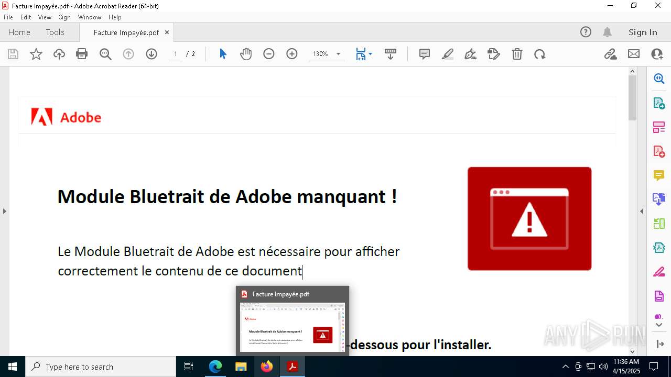Print the document
This screenshot has height=377, width=671.
click(82, 54)
